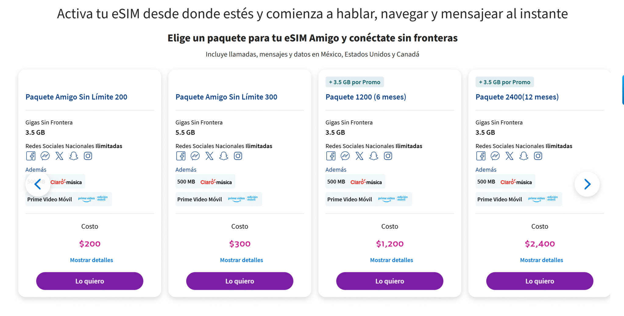Image resolution: width=624 pixels, height=316 pixels.
Task: Click the Paquete 1200 (6 meses) title
Action: 366,97
